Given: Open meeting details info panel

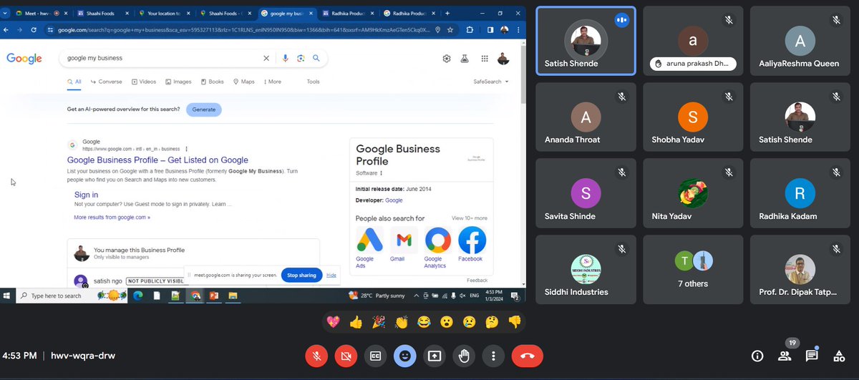Looking at the screenshot, I should coord(757,356).
